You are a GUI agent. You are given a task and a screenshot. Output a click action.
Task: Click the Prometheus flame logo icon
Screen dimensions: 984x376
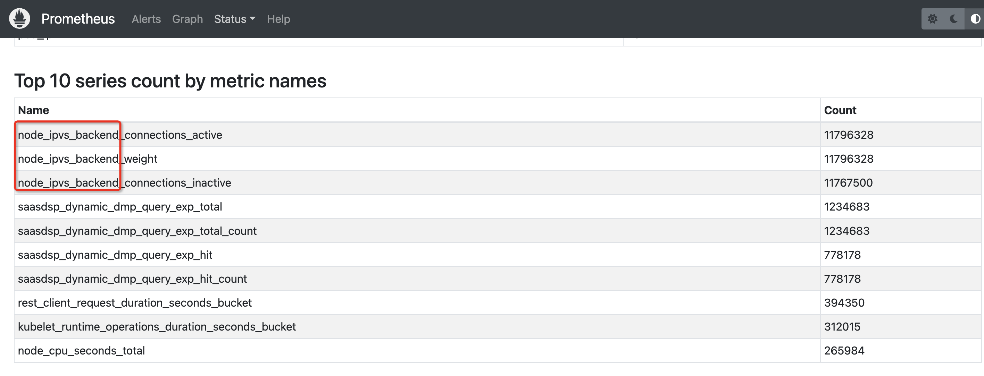tap(19, 18)
